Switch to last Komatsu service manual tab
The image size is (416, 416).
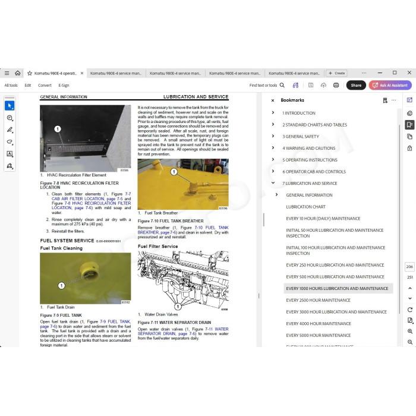click(x=294, y=73)
